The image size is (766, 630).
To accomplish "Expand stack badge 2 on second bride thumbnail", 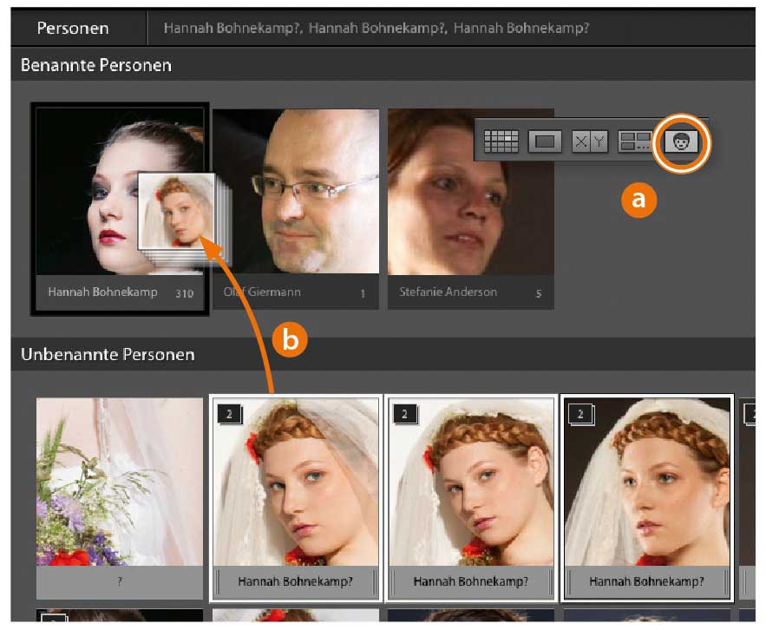I will (405, 415).
